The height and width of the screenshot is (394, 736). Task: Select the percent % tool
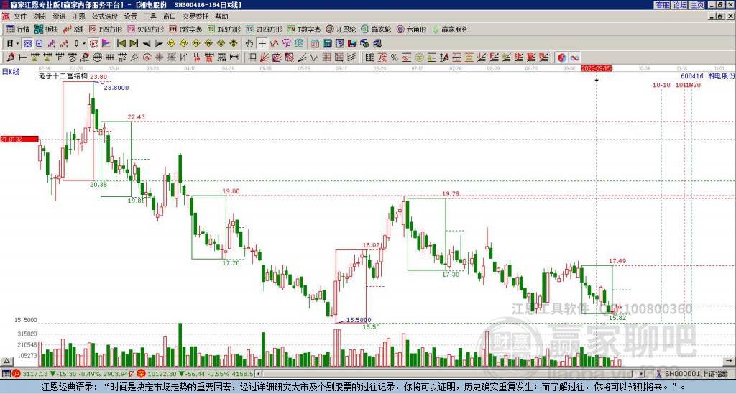pyautogui.click(x=395, y=58)
